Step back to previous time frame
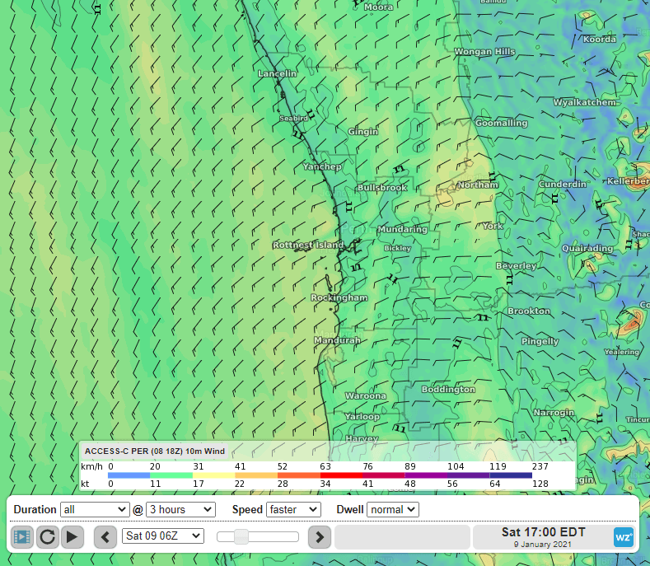650x566 pixels. [105, 537]
